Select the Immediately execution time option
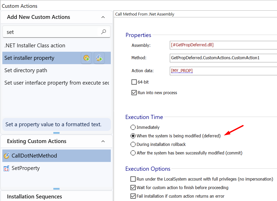This screenshot has width=277, height=201. click(133, 127)
